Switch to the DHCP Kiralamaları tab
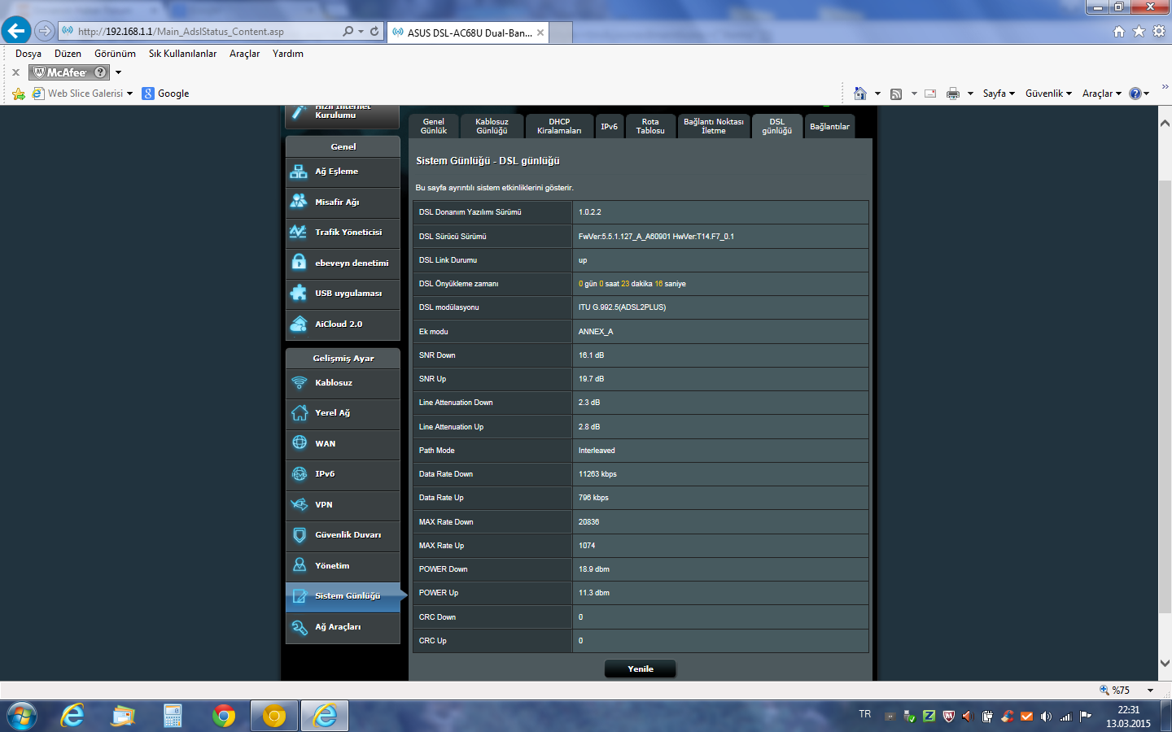The image size is (1172, 732). click(x=559, y=126)
